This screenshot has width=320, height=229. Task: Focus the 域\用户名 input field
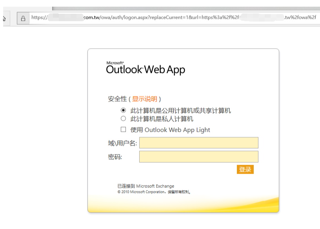(199, 143)
